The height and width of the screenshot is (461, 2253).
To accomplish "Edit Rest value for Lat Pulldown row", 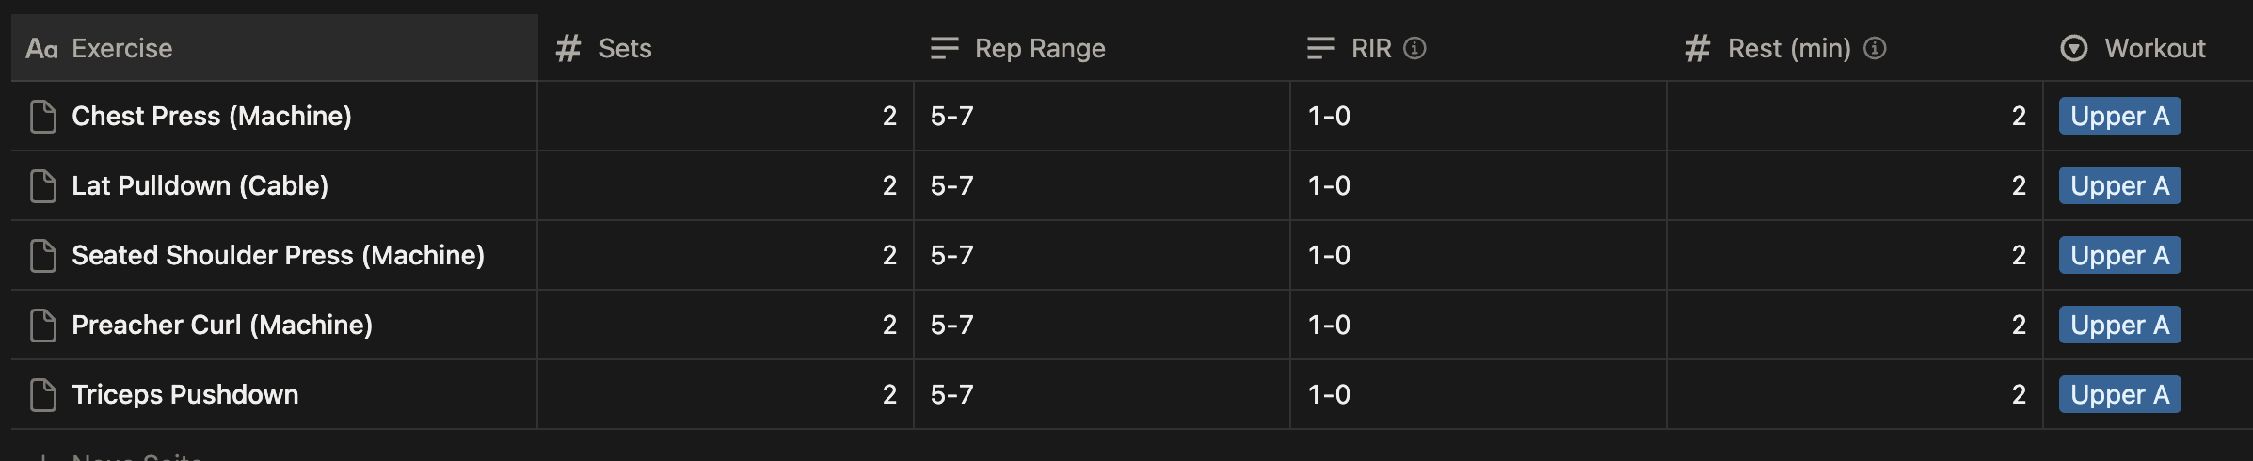I will pyautogui.click(x=1854, y=186).
